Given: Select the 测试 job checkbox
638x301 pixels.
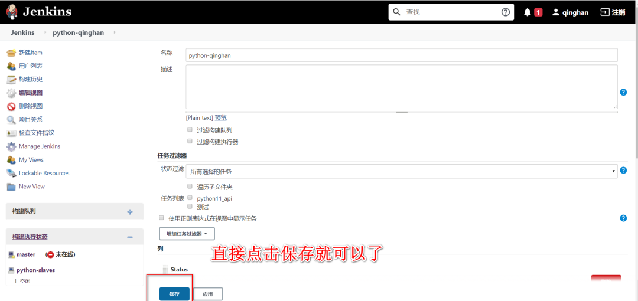Looking at the screenshot, I should [x=190, y=206].
